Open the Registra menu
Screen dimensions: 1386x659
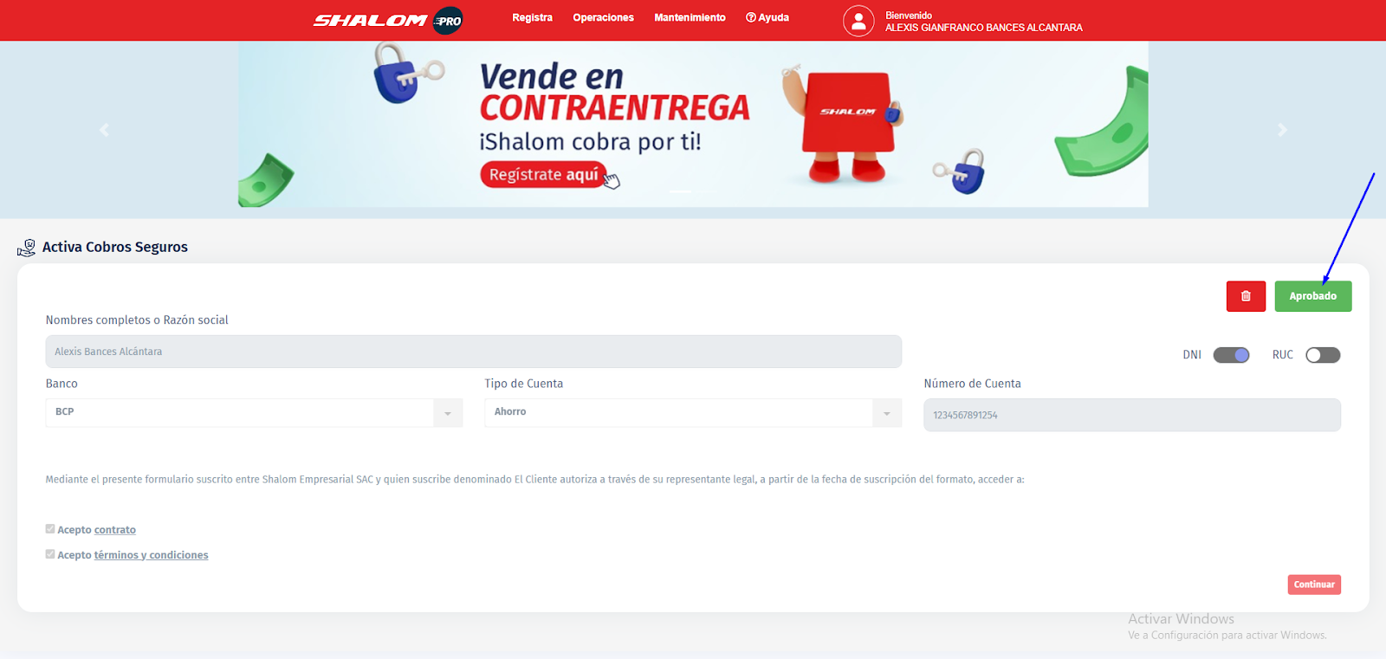click(x=532, y=17)
